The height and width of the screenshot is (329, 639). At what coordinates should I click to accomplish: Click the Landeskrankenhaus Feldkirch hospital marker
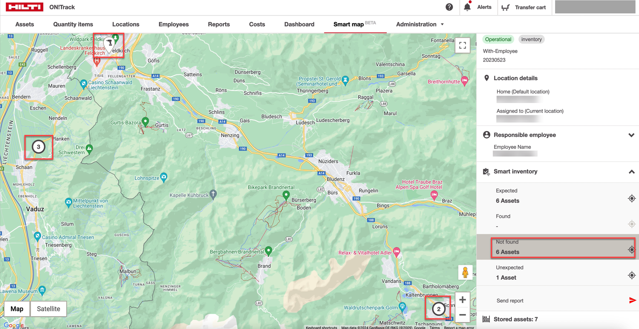pyautogui.click(x=97, y=61)
